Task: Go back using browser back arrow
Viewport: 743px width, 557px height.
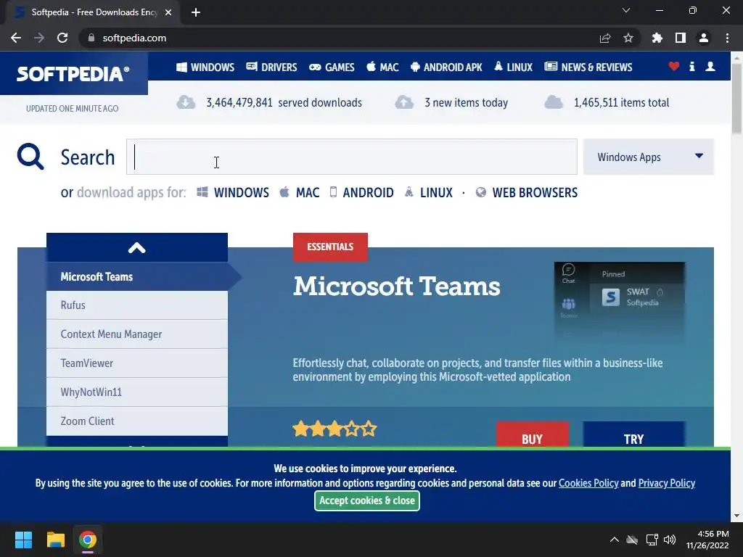Action: (x=16, y=38)
